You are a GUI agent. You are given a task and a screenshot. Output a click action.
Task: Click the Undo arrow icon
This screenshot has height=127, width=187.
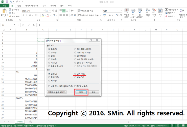[11, 2]
